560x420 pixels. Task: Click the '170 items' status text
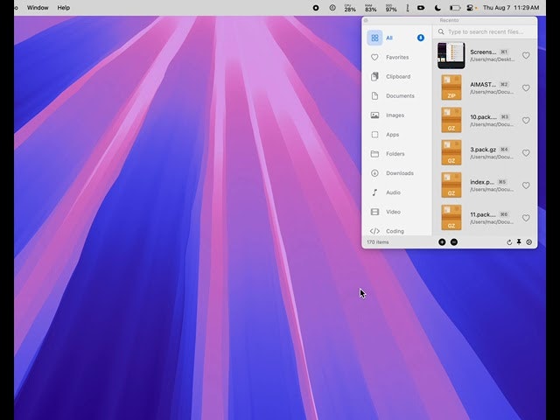click(377, 242)
